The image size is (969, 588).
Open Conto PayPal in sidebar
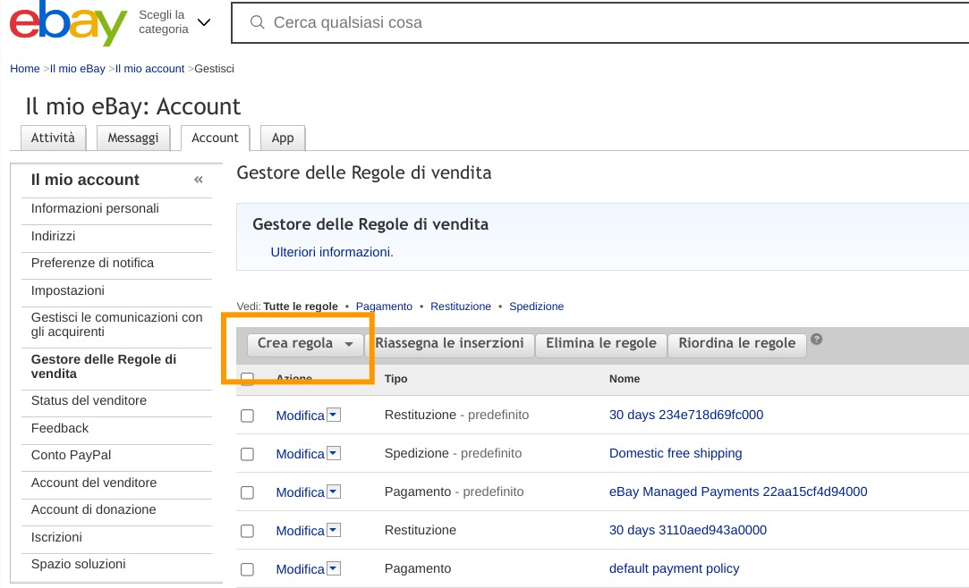[x=71, y=456]
